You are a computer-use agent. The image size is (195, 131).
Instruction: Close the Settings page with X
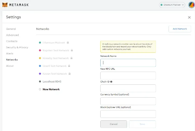pos(189,17)
